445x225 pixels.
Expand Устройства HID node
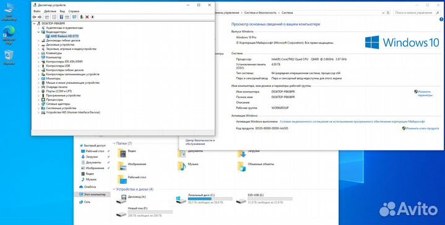click(x=39, y=112)
